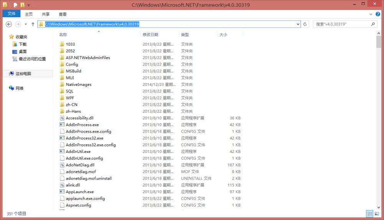384x220 pixels.
Task: Click the vertical scrollbar thumb
Action: (379, 42)
